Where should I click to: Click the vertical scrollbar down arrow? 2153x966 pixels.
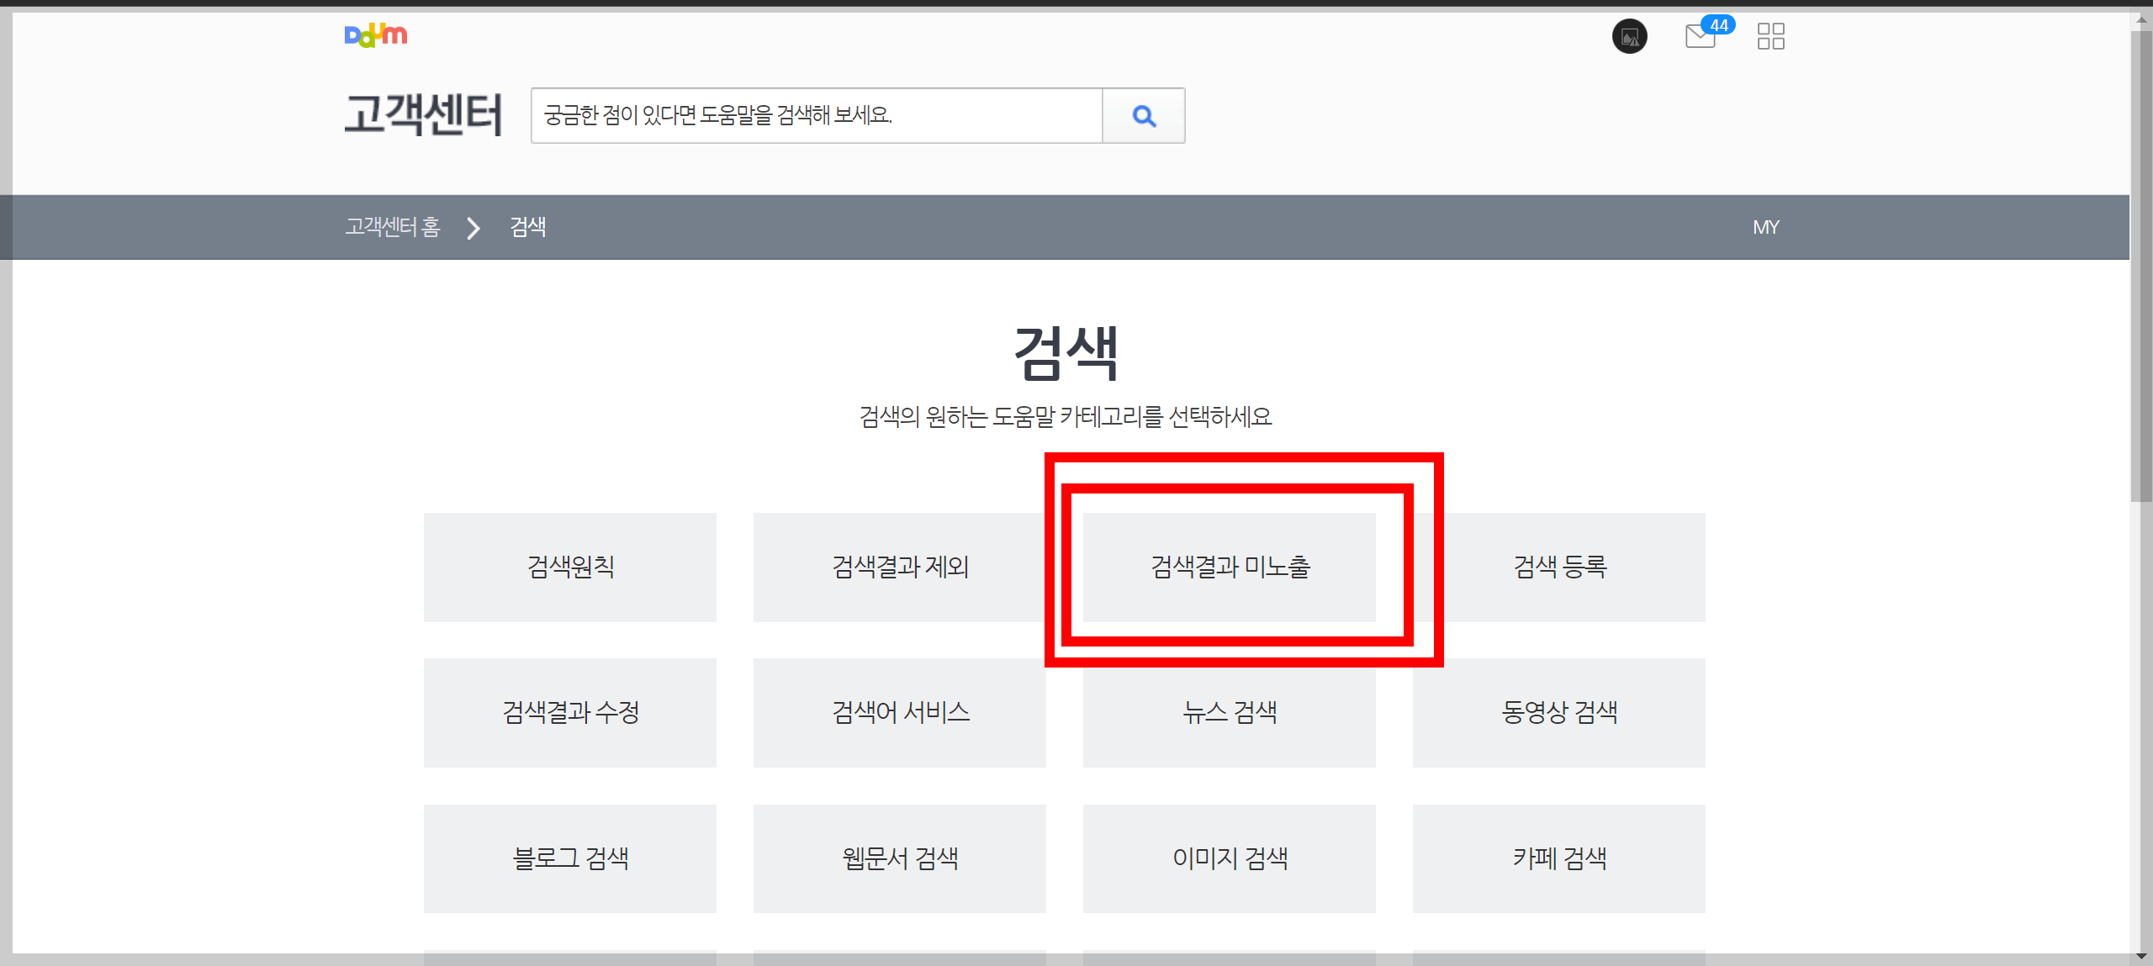pyautogui.click(x=2140, y=956)
